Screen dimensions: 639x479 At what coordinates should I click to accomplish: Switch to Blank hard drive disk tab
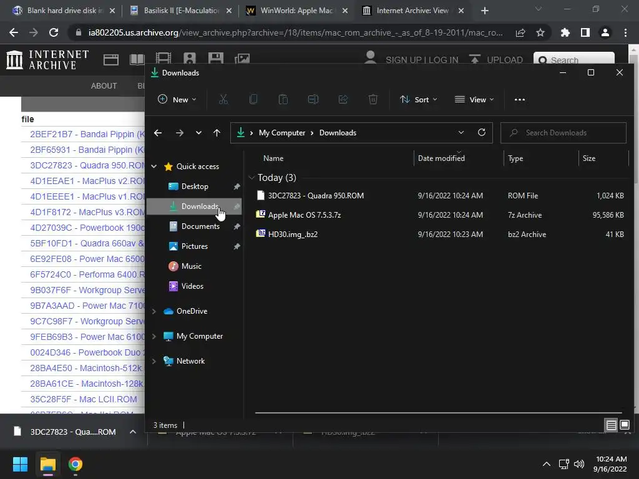63,11
